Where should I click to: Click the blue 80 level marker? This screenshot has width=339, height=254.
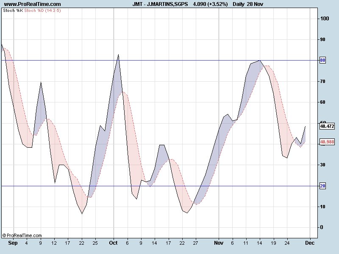point(322,60)
